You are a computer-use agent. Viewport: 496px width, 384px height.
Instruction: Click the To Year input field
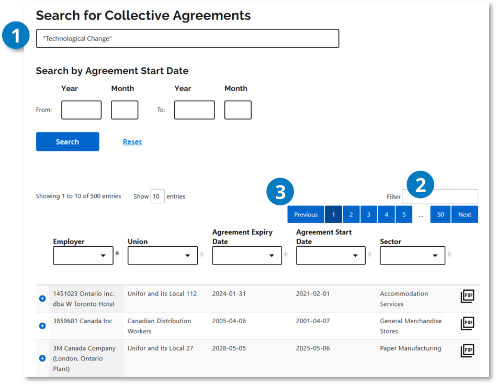194,110
